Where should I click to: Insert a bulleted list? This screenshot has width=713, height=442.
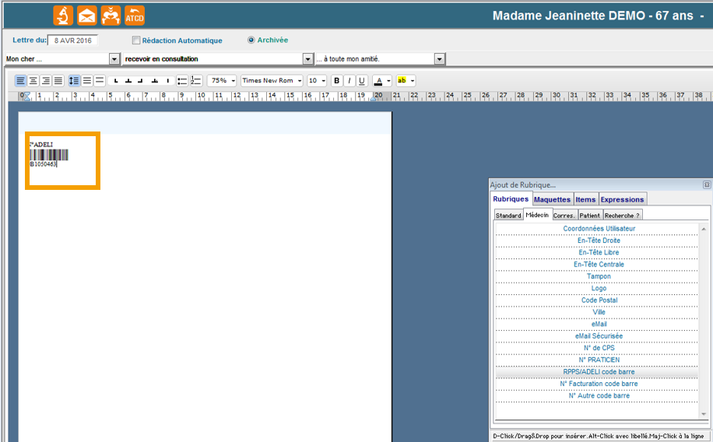182,81
